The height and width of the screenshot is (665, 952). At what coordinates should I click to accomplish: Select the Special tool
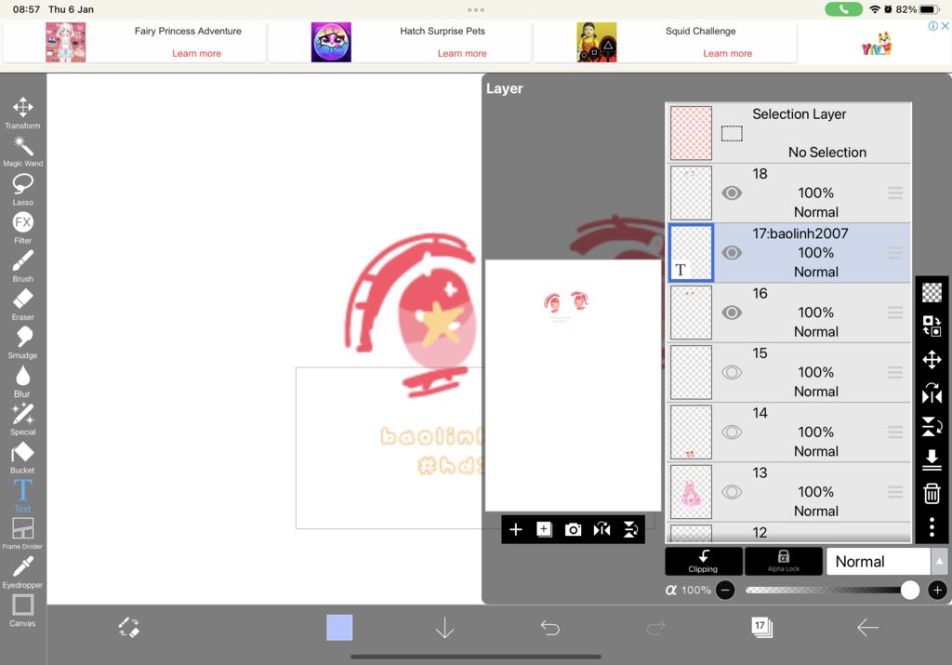(22, 419)
